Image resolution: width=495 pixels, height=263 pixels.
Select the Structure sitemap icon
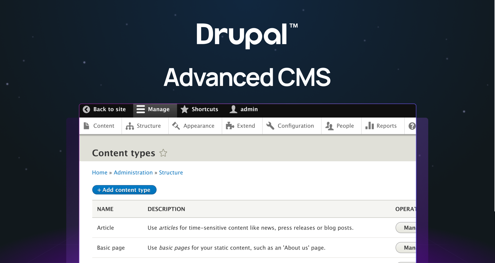coord(129,126)
